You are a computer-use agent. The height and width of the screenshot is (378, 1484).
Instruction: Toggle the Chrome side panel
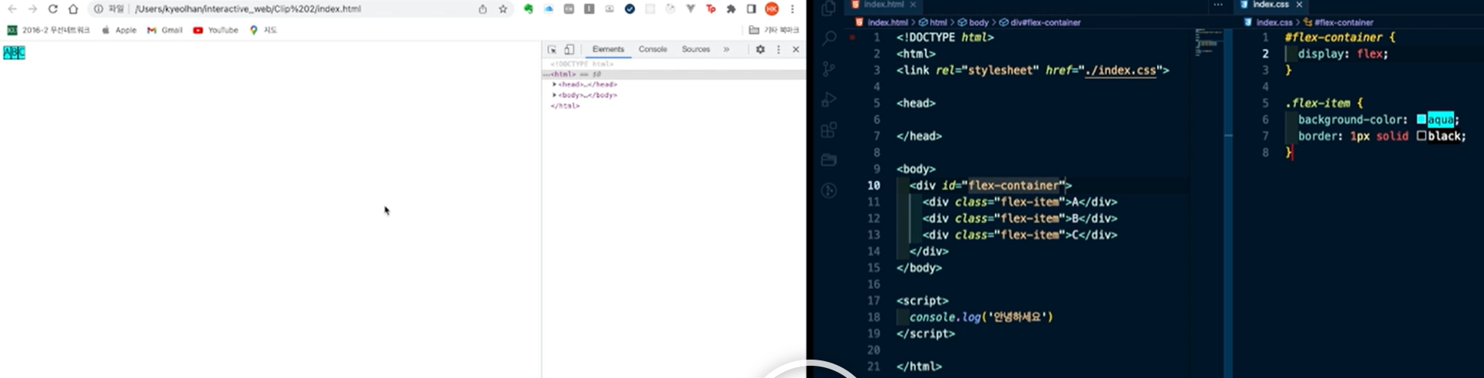[x=751, y=9]
